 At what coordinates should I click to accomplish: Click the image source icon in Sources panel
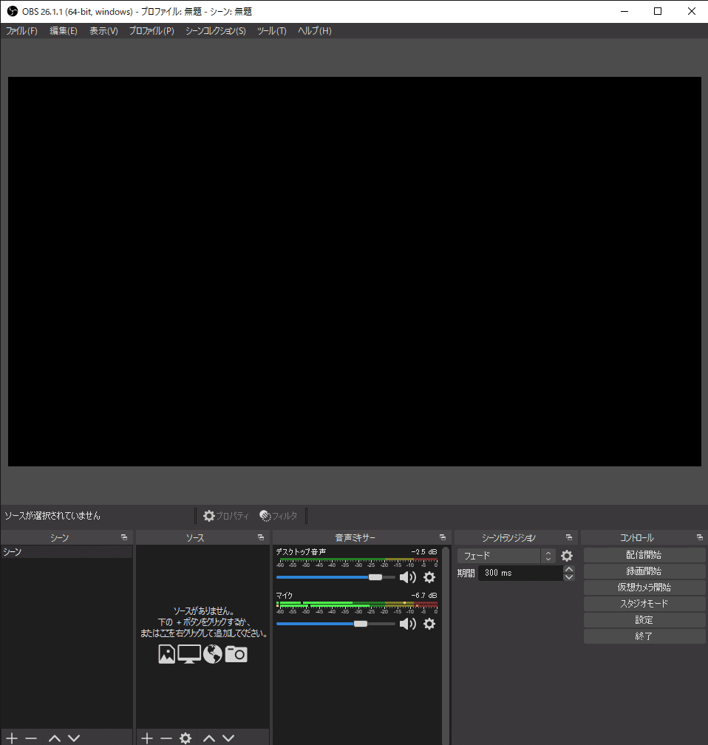tap(166, 654)
